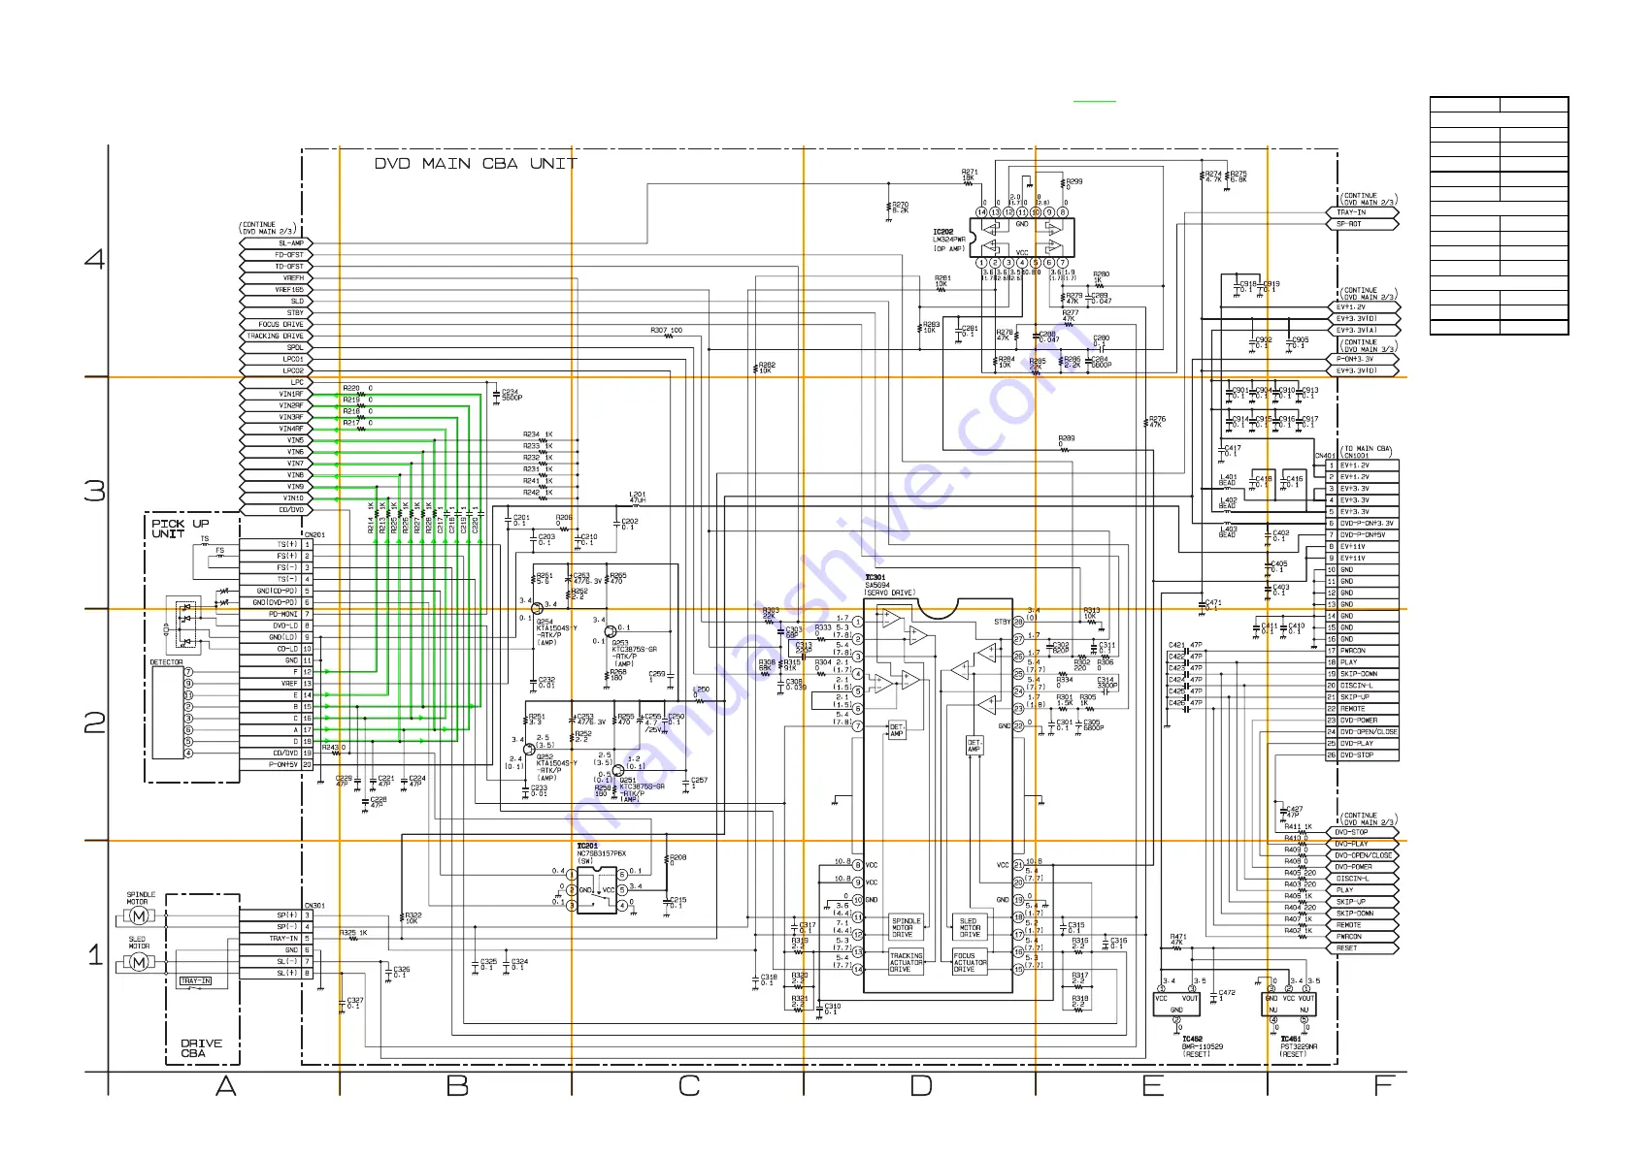1651x1155 pixels.
Task: Click the 'DVD MAIN CBA UNIT' title text
Action: click(x=476, y=164)
